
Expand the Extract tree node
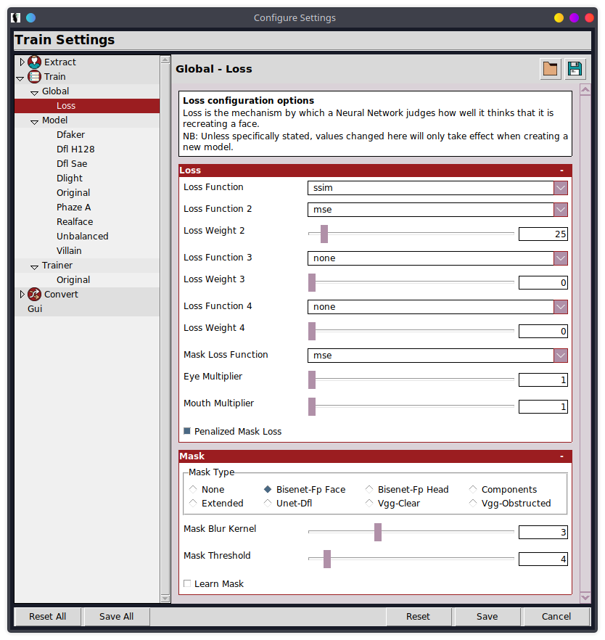(x=22, y=62)
